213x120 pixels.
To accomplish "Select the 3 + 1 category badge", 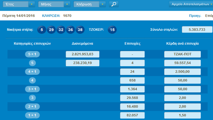I will click(32, 89).
